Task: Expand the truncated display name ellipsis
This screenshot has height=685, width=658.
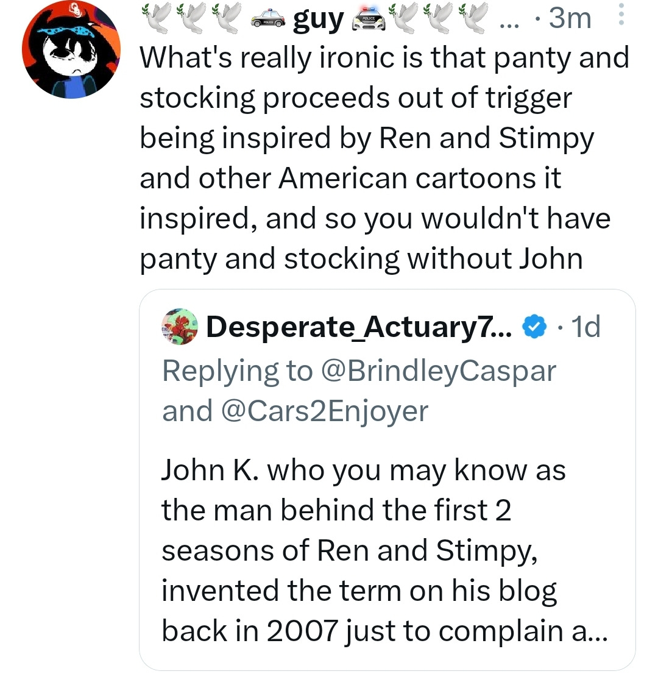Action: [509, 25]
